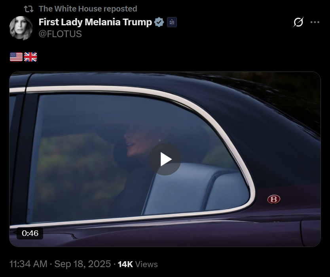The height and width of the screenshot is (277, 330).
Task: Open the three-dot more options menu
Action: [x=315, y=22]
